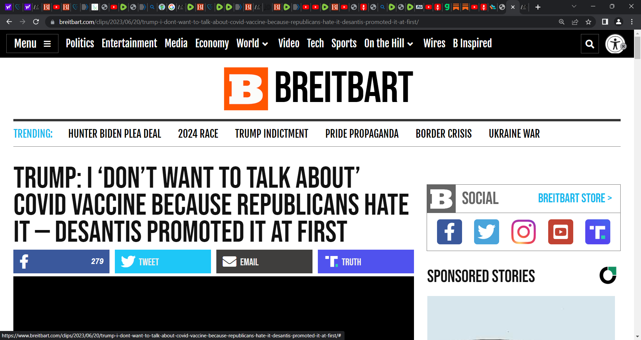Screen dimensions: 641x340
Task: Toggle the browser side panel icon
Action: 605,22
